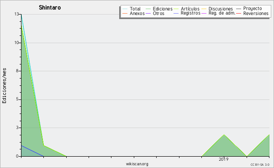
Task: Click the chart title 'Shintaro'
Action: 50,7
